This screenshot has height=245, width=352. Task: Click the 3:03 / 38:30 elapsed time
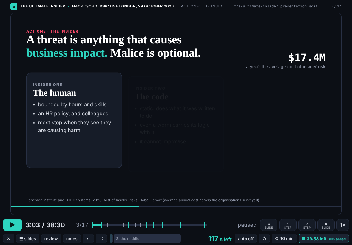pyautogui.click(x=45, y=225)
